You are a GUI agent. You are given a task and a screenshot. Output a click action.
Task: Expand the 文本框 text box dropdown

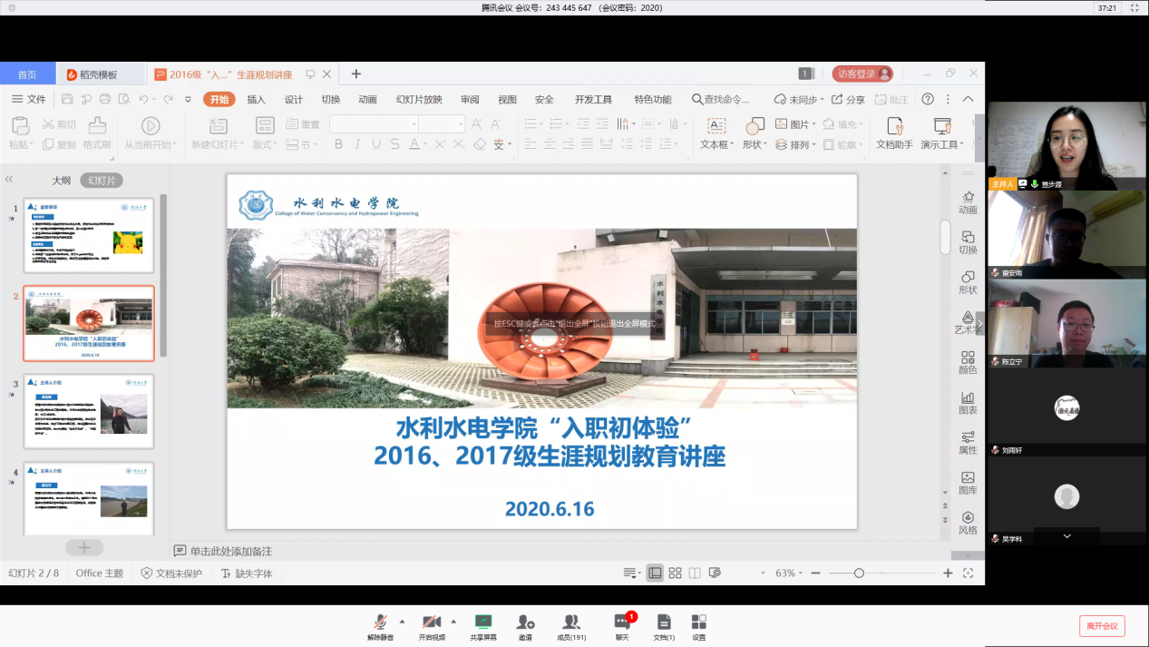coord(730,145)
